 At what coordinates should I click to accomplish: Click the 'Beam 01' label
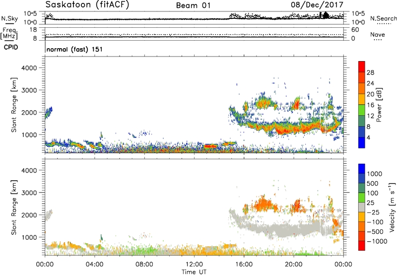pos(193,5)
